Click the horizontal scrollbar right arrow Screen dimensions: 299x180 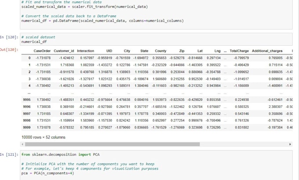pos(290,144)
